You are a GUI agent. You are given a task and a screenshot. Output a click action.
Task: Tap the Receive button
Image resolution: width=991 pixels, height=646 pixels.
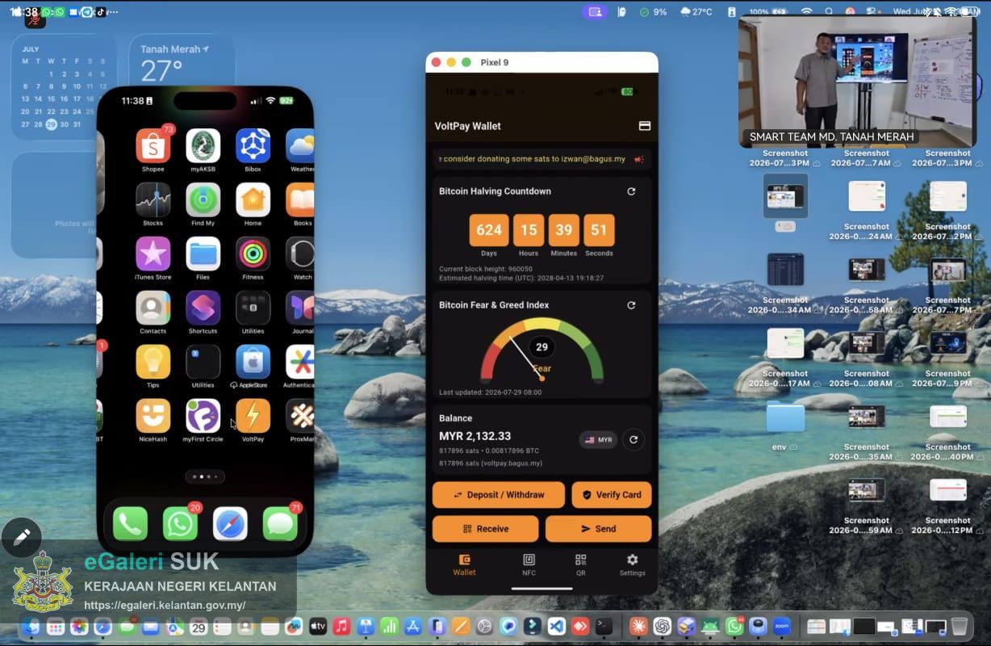point(485,529)
